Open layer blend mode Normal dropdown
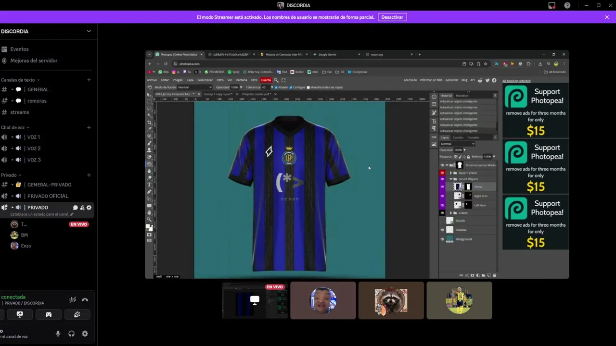 point(458,144)
